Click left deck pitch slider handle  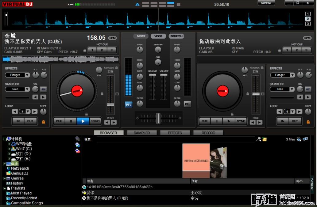click(x=110, y=105)
